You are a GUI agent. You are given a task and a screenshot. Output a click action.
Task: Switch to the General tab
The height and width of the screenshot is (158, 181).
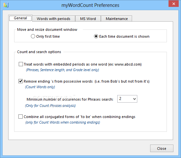20,18
